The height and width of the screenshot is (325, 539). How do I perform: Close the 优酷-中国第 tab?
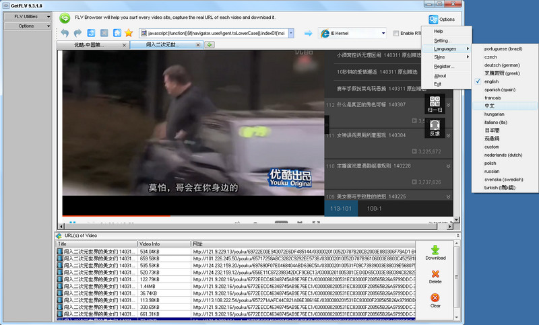coord(124,45)
